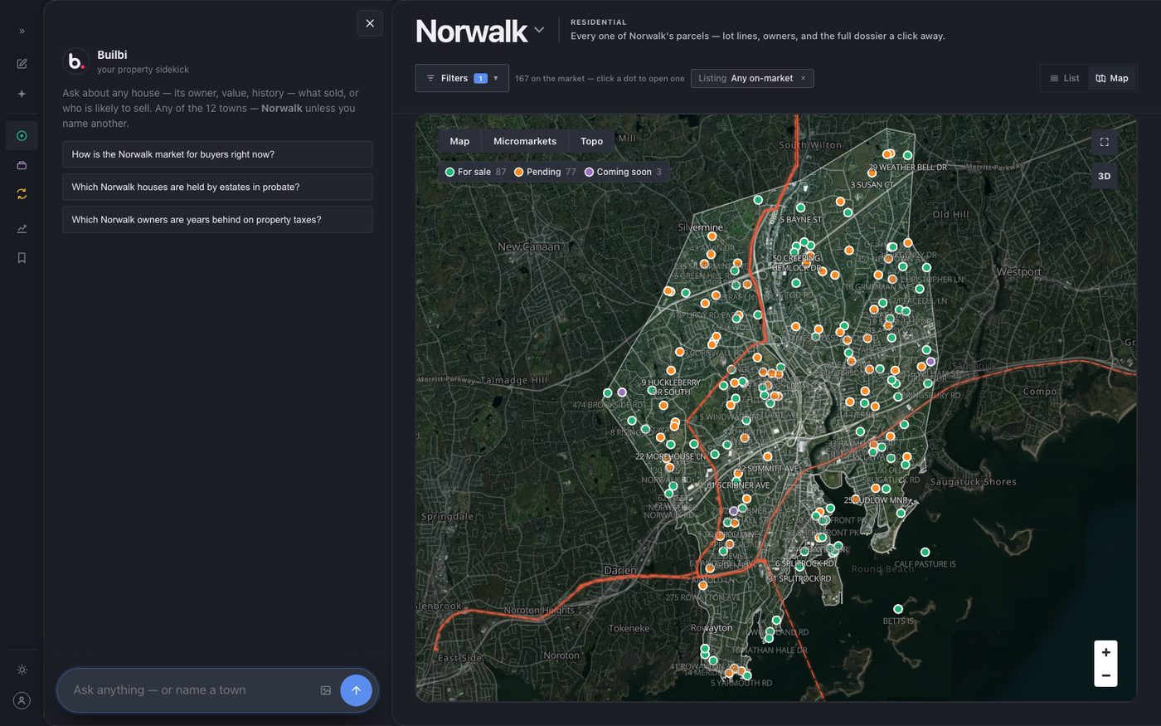Switch to Map view toggle

[1111, 78]
